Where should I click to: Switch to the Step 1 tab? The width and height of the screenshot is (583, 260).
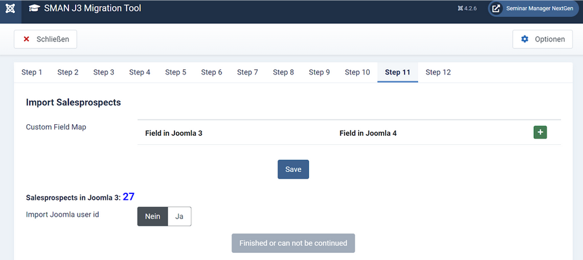[x=32, y=72]
